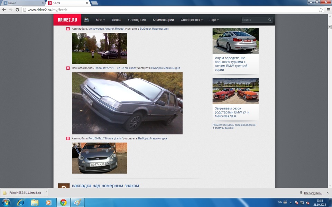The width and height of the screenshot is (332, 207).
Task: Bookmark this page with the star icon
Action: point(321,10)
